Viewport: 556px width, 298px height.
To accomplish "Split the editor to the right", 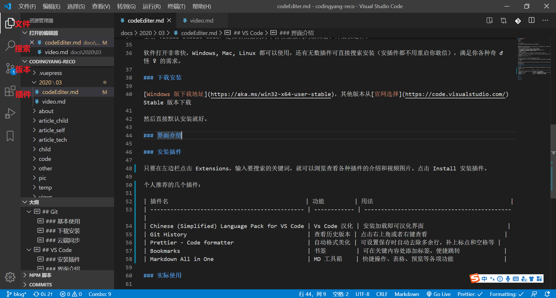I will (532, 20).
